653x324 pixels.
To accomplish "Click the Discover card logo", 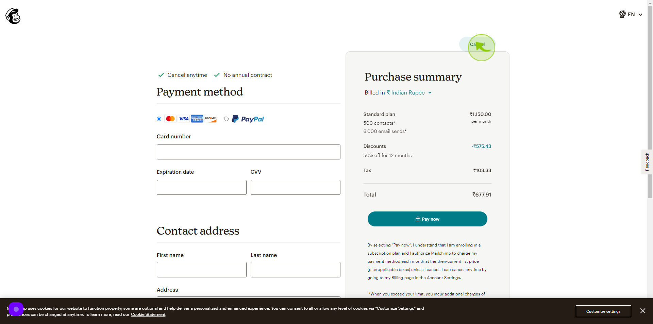I will tap(211, 119).
